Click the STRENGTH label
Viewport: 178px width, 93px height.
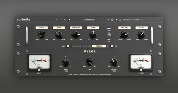[76, 28]
